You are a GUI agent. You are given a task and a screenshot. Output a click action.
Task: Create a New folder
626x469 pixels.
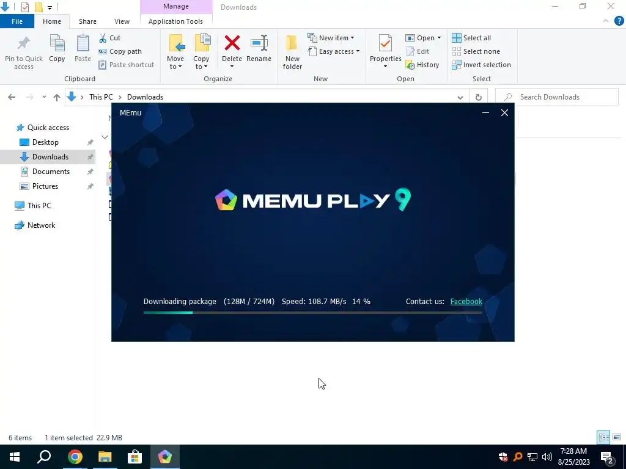(x=292, y=52)
